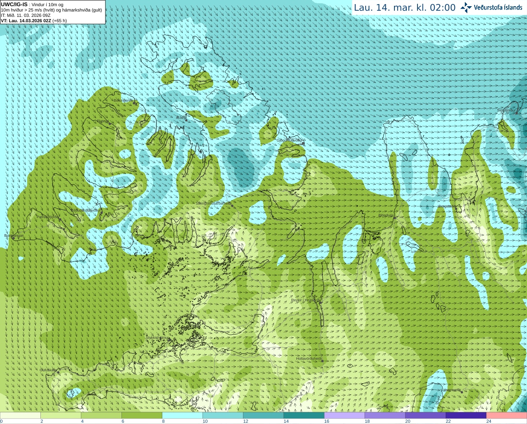Screen dimensions: 527x424
Task: Click the Veðurstofa Íslands logo icon
Action: pos(466,7)
